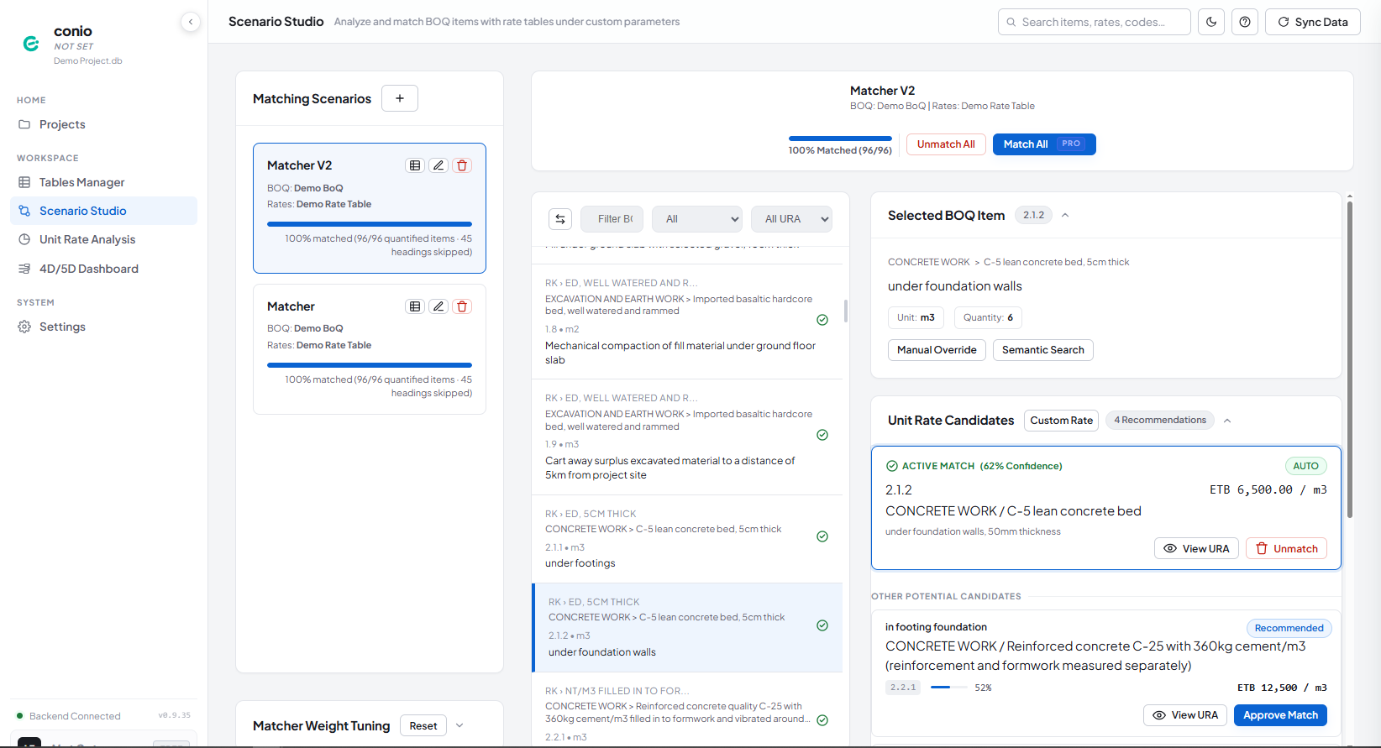
Task: Click matched check icon for item 1.8
Action: pyautogui.click(x=822, y=320)
